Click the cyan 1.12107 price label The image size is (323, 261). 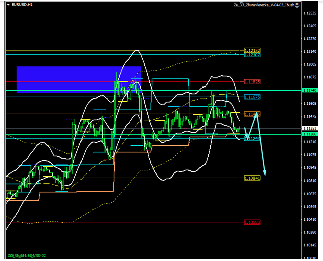[x=252, y=55]
